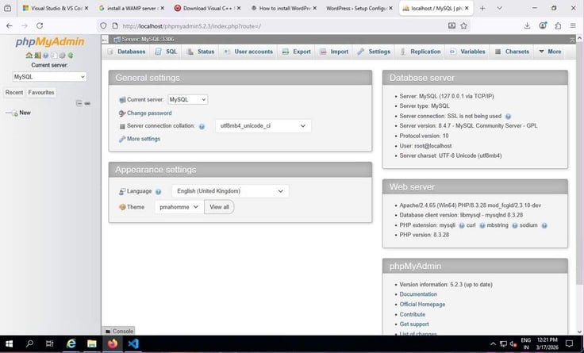Click the Get support link

pyautogui.click(x=414, y=324)
